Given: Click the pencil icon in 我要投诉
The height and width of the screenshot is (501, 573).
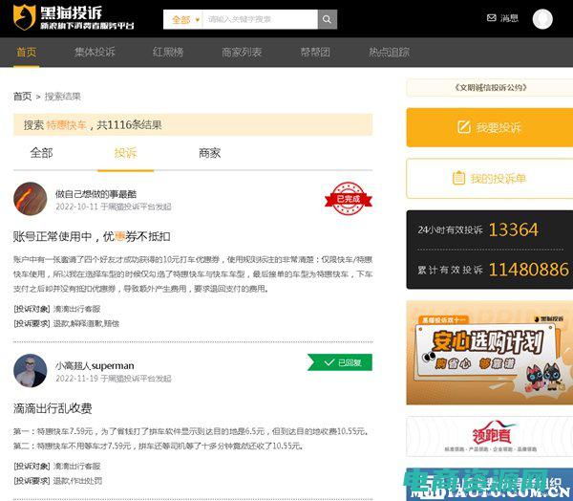Looking at the screenshot, I should pyautogui.click(x=464, y=127).
